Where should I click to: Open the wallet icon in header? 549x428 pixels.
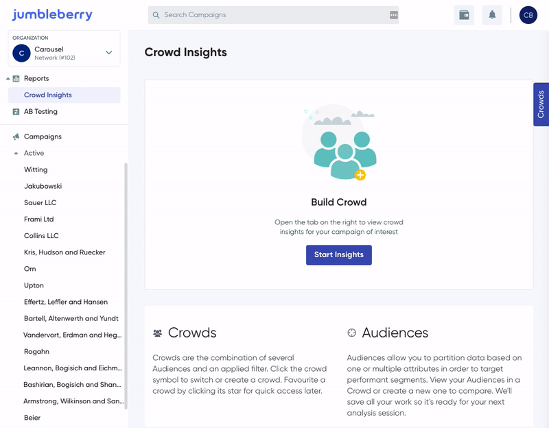pyautogui.click(x=464, y=15)
